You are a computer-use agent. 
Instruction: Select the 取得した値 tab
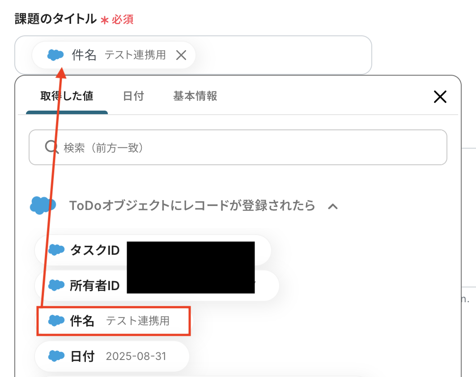67,96
